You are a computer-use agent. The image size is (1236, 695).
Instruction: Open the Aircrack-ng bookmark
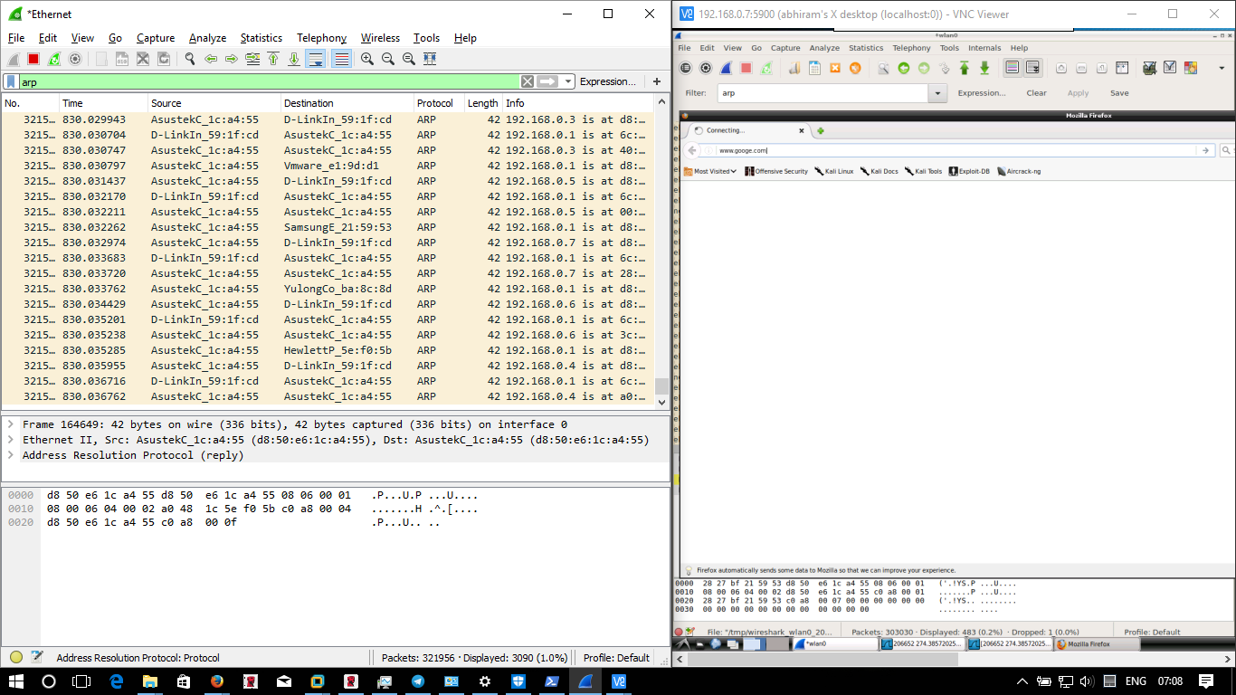pyautogui.click(x=1019, y=171)
